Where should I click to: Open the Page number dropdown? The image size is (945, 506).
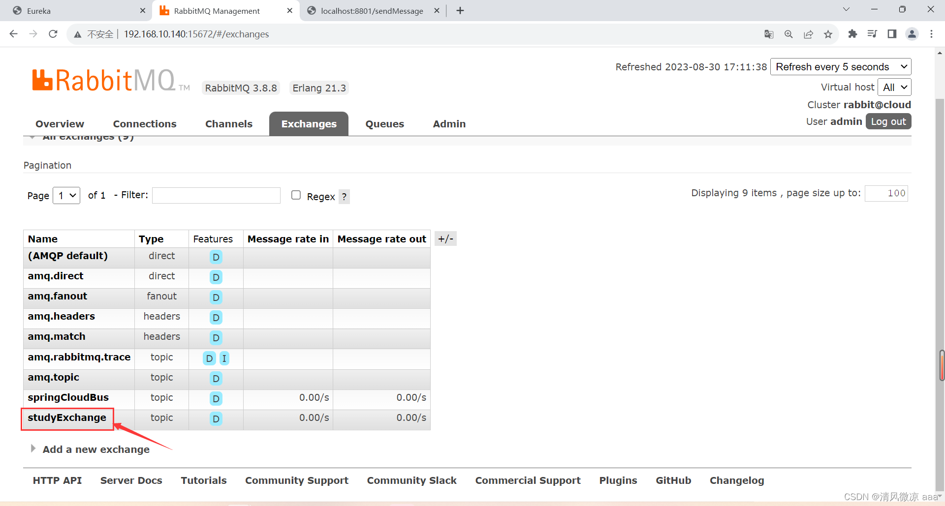[66, 196]
